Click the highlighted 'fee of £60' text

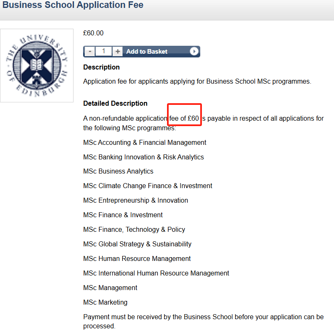(x=184, y=118)
